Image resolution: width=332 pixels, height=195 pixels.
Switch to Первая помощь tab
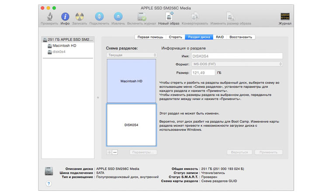150,37
